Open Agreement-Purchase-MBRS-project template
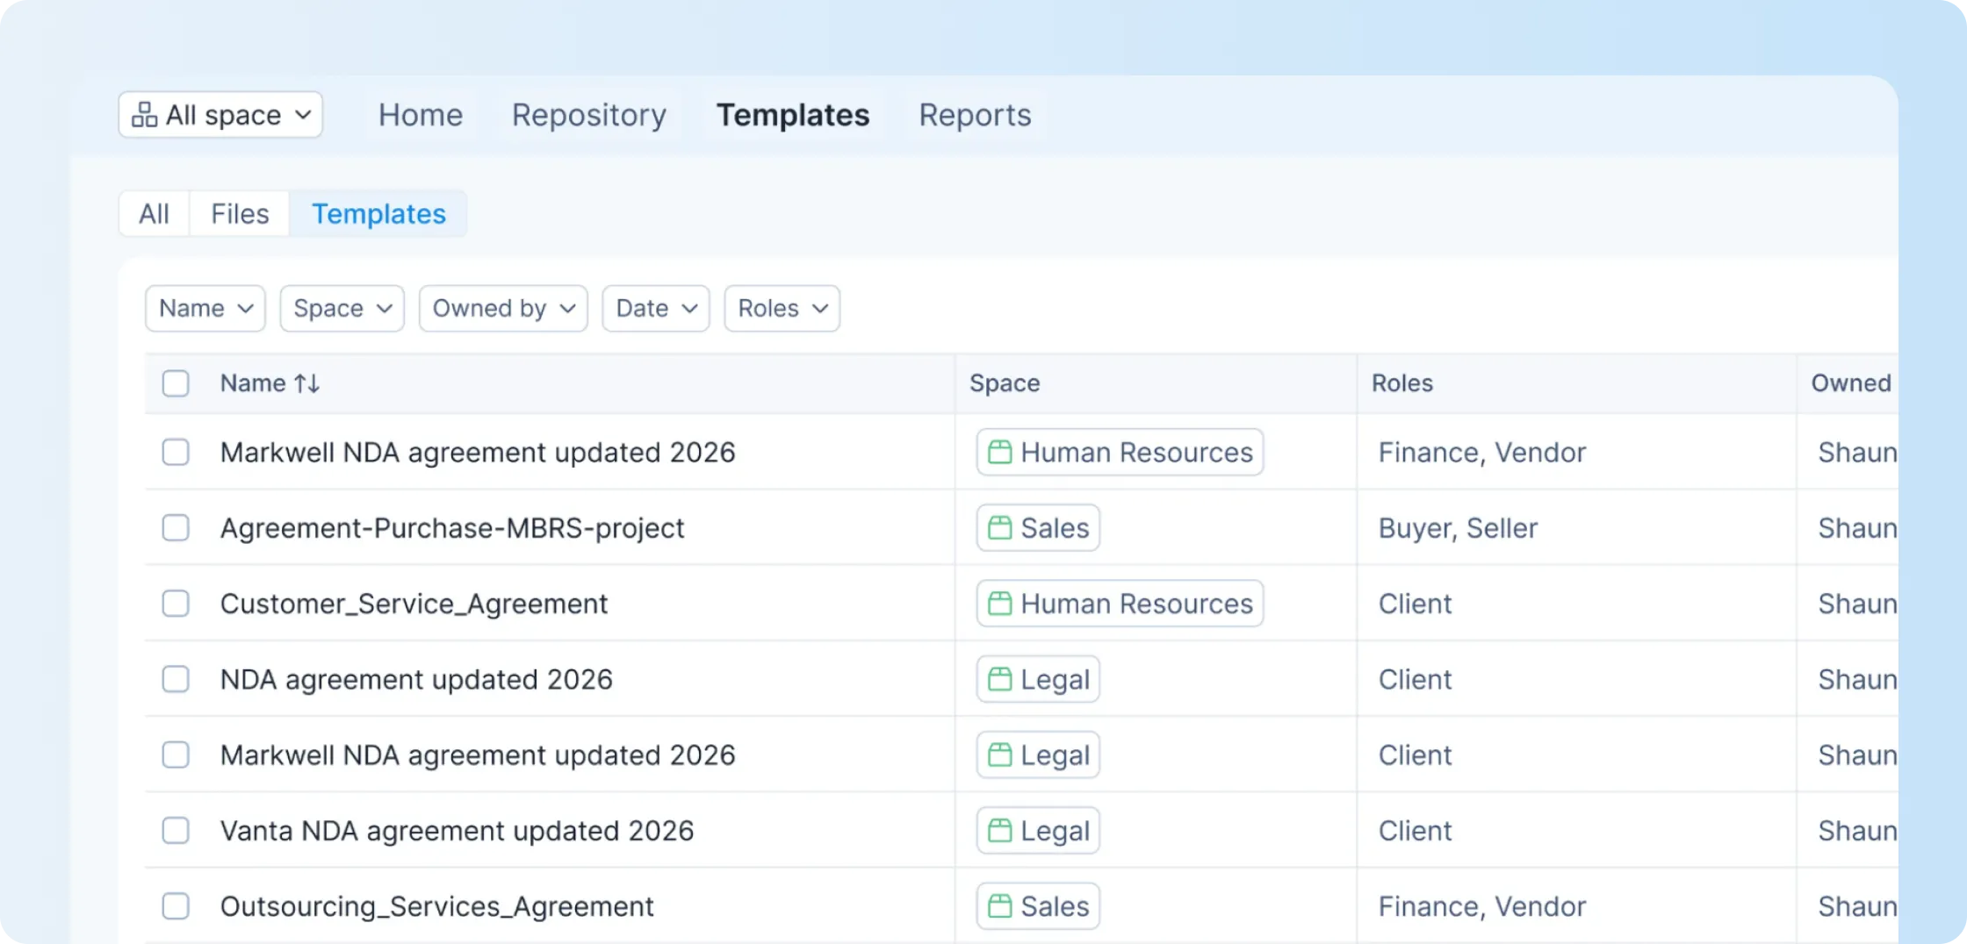Image resolution: width=1967 pixels, height=944 pixels. pos(452,528)
